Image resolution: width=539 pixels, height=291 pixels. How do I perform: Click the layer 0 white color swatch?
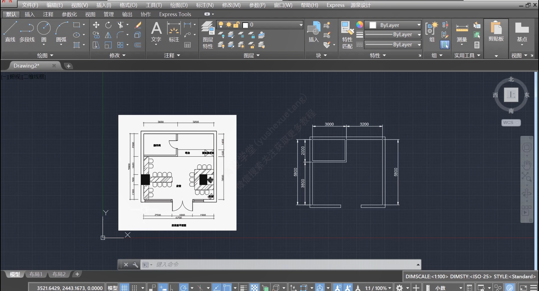point(245,25)
